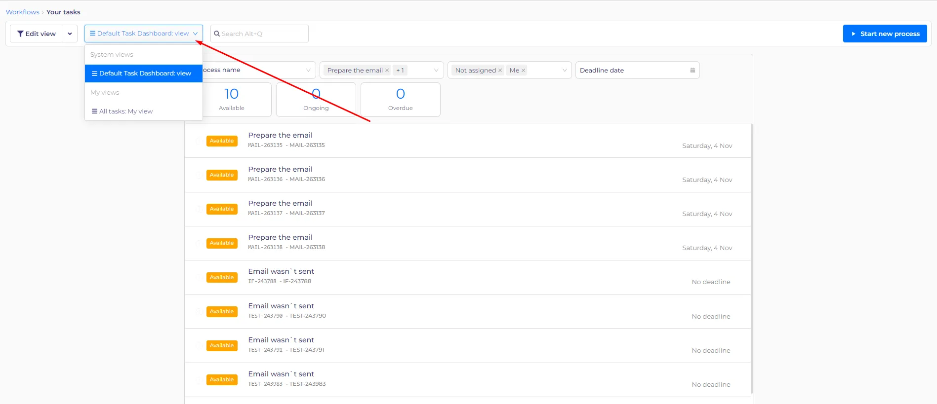Click the 'Your tasks' breadcrumb text
Viewport: 937px width, 404px height.
(x=63, y=12)
